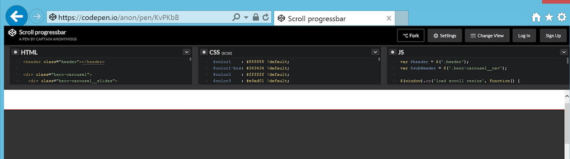This screenshot has width=570, height=159.
Task: Open browser tools gear icon
Action: [562, 17]
